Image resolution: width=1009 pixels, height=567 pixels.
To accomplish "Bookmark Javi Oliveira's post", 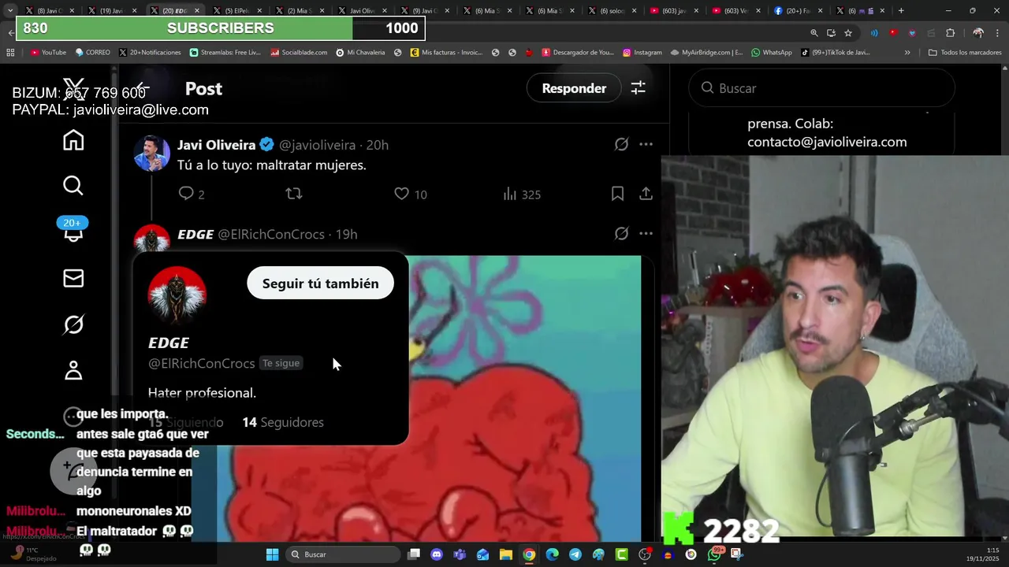I will click(618, 194).
